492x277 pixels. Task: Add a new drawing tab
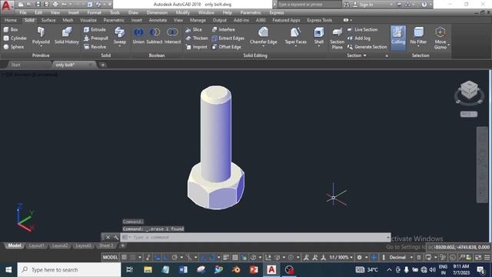coord(102,65)
